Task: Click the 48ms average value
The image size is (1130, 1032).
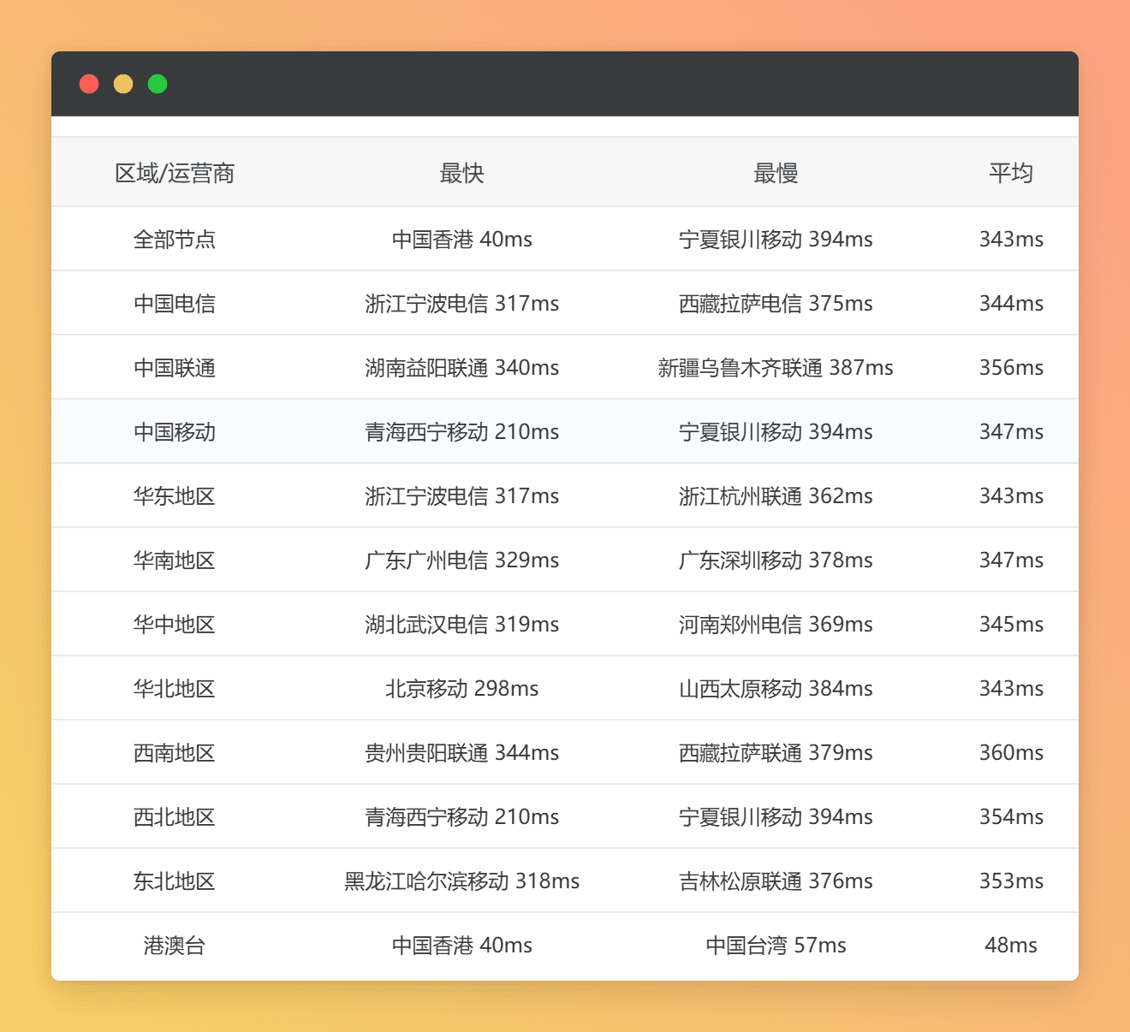Action: [x=1011, y=946]
